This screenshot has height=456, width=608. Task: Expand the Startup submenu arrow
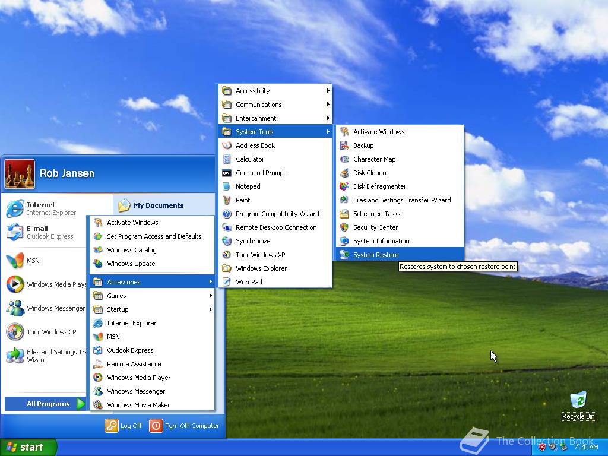click(x=211, y=309)
